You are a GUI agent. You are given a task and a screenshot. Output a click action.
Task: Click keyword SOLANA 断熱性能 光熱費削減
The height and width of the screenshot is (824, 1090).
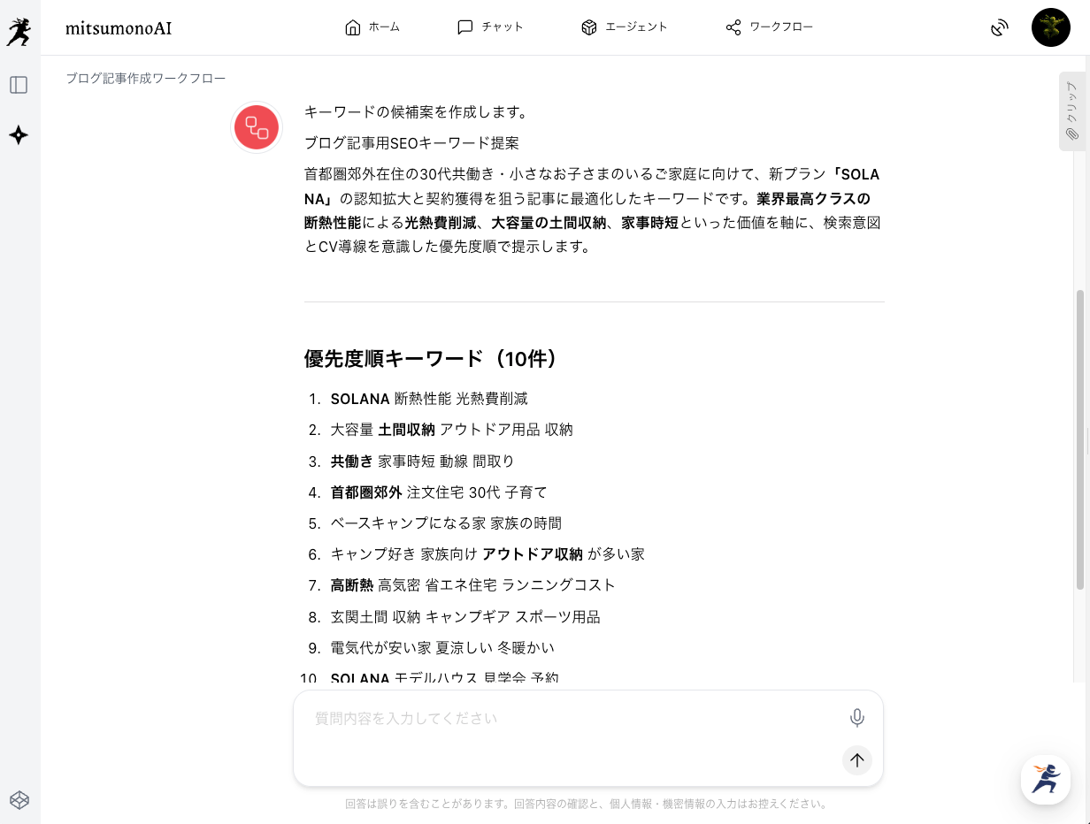[x=429, y=399]
